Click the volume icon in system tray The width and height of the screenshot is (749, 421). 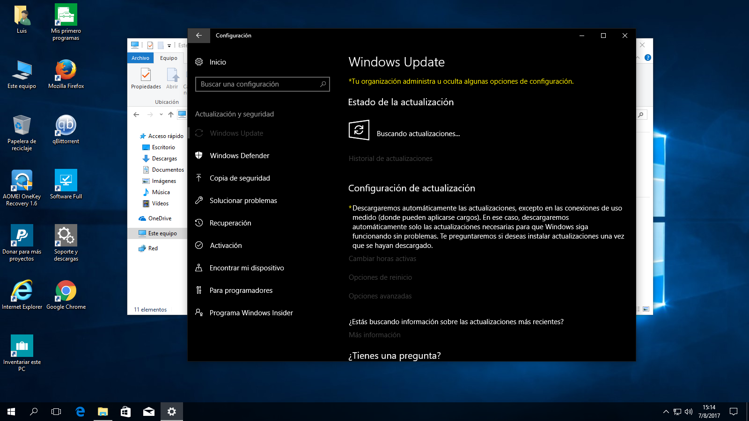(x=688, y=412)
